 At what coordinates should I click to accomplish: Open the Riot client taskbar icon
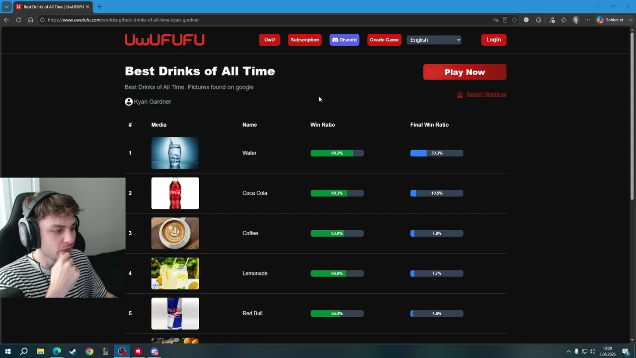138,352
